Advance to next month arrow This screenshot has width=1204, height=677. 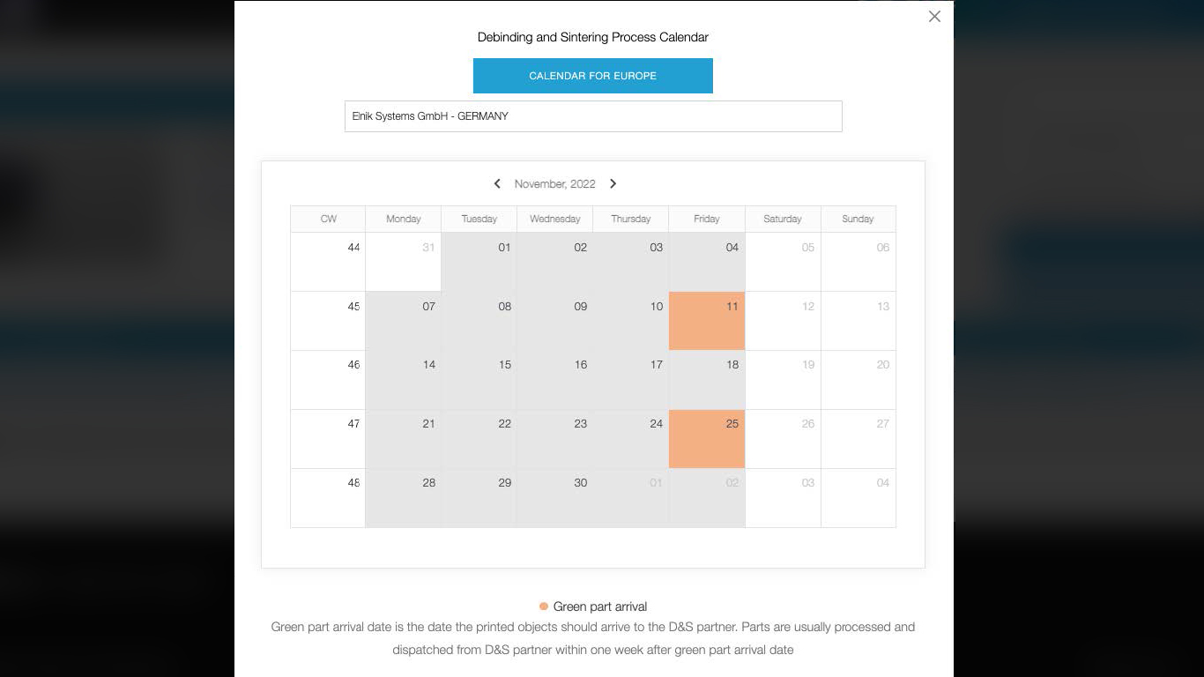point(613,183)
